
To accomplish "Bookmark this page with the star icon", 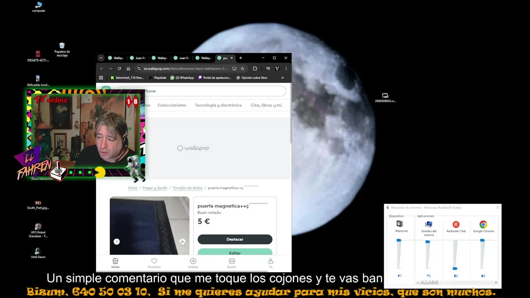I will [242, 69].
